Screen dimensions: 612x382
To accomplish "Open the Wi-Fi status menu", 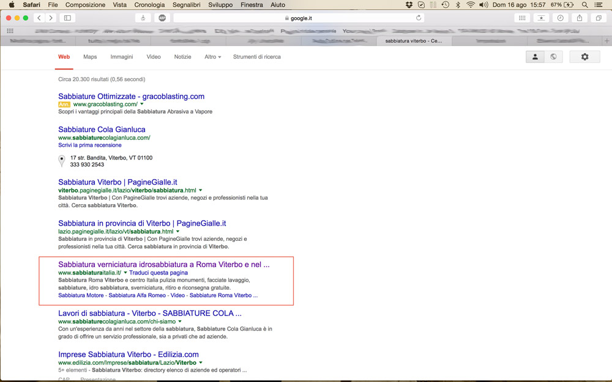I will [471, 5].
